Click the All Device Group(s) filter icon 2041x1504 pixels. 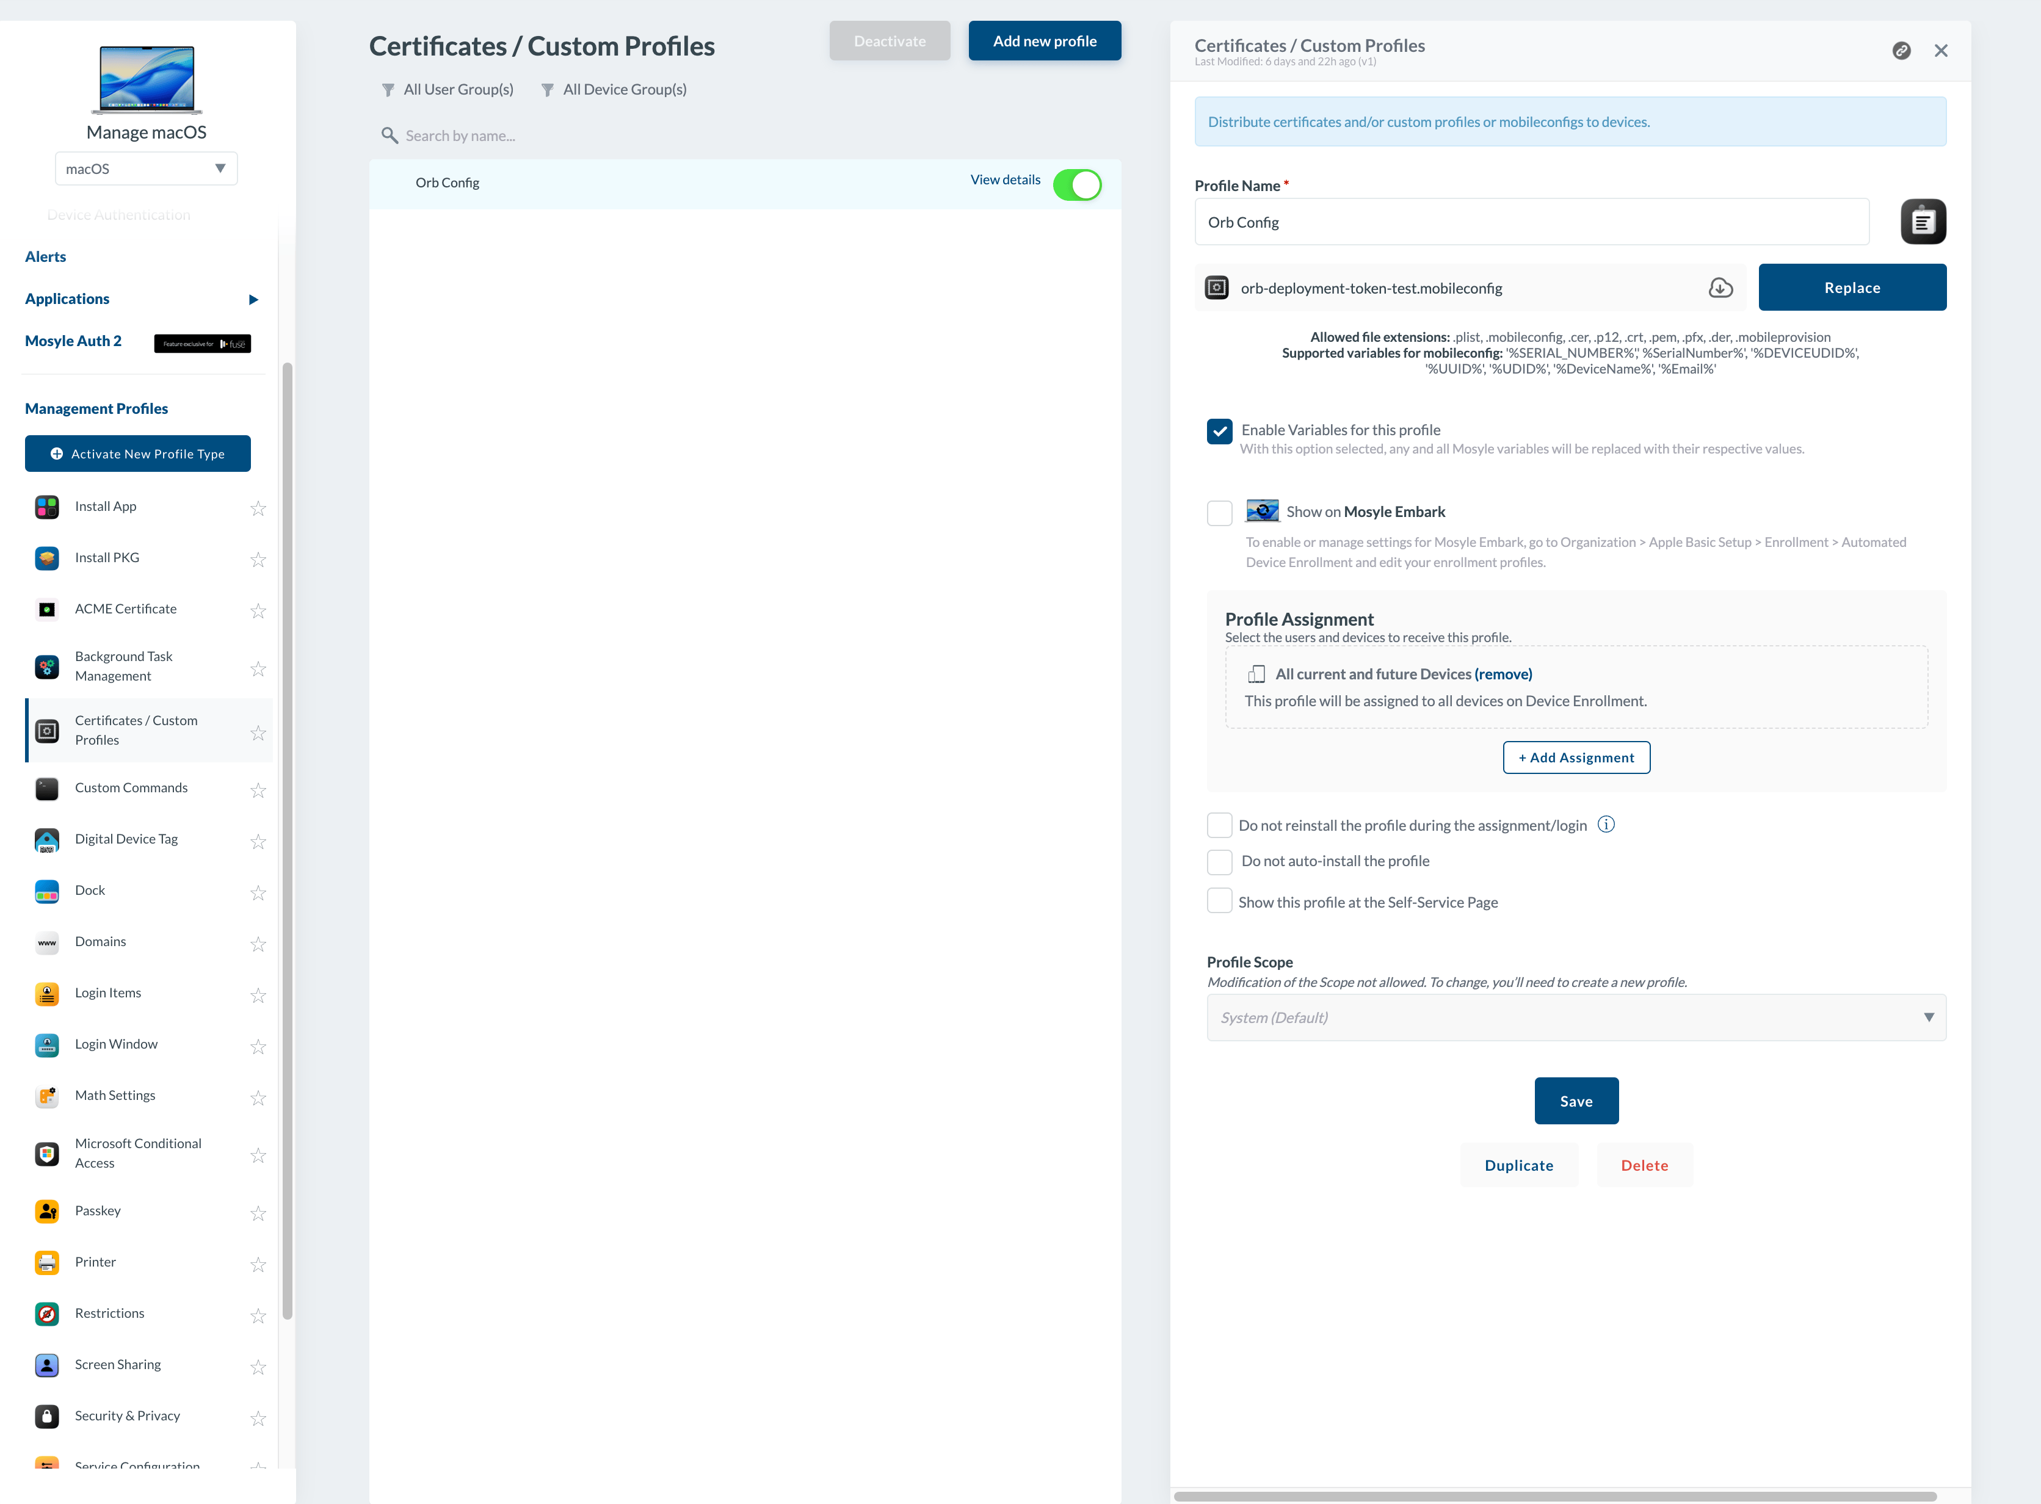pyautogui.click(x=547, y=90)
